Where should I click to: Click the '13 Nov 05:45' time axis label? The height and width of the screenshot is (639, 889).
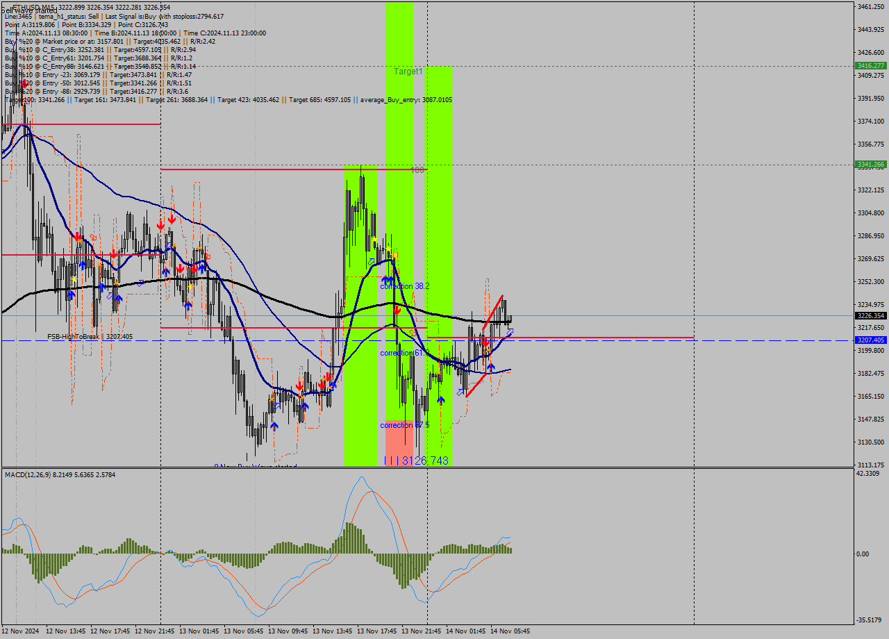coord(243,631)
